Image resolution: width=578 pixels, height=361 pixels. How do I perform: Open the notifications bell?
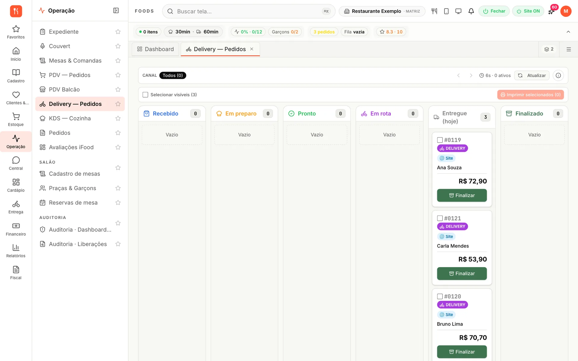coord(471,11)
